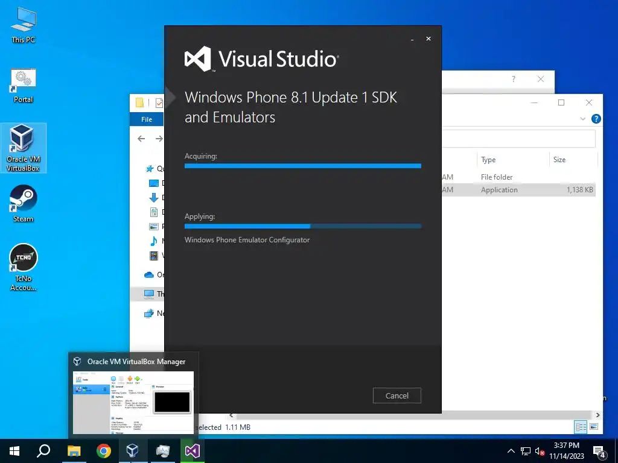
Task: Open network status tray icon
Action: pyautogui.click(x=526, y=451)
